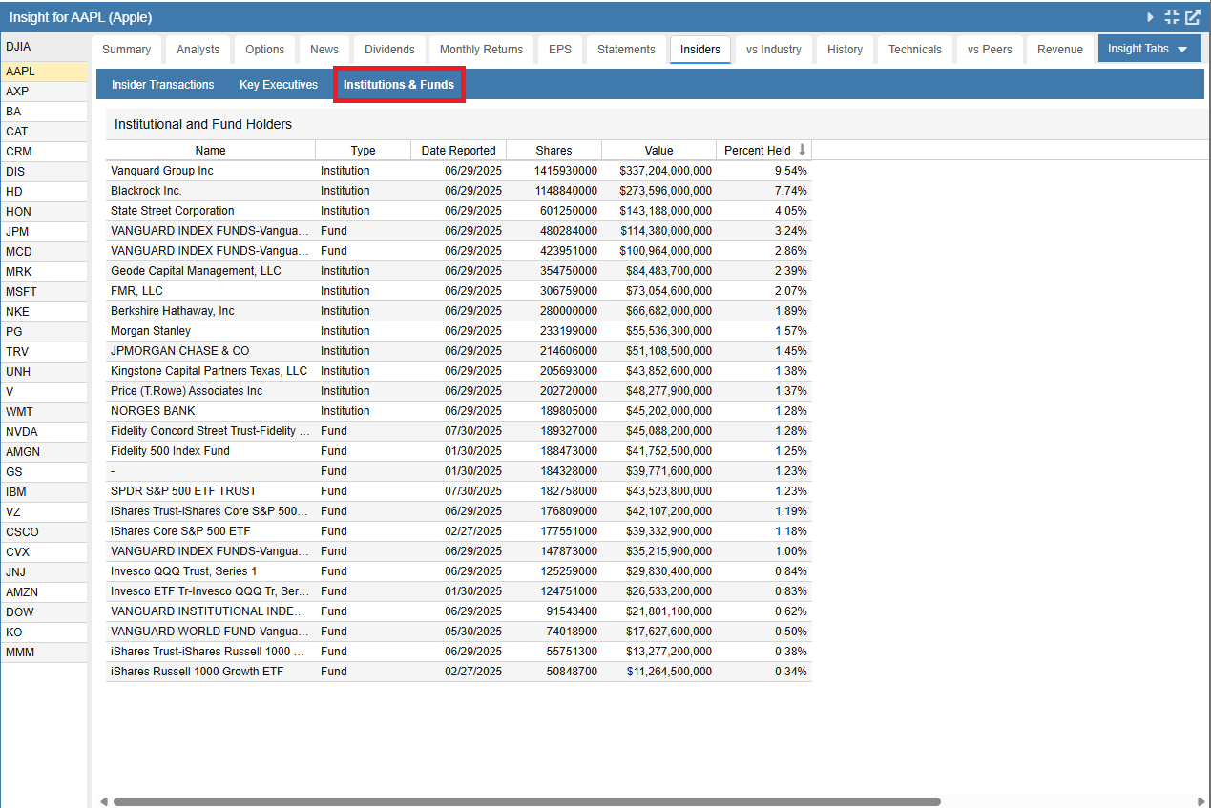1211x808 pixels.
Task: Click the scrollbar right arrow
Action: 1201,801
